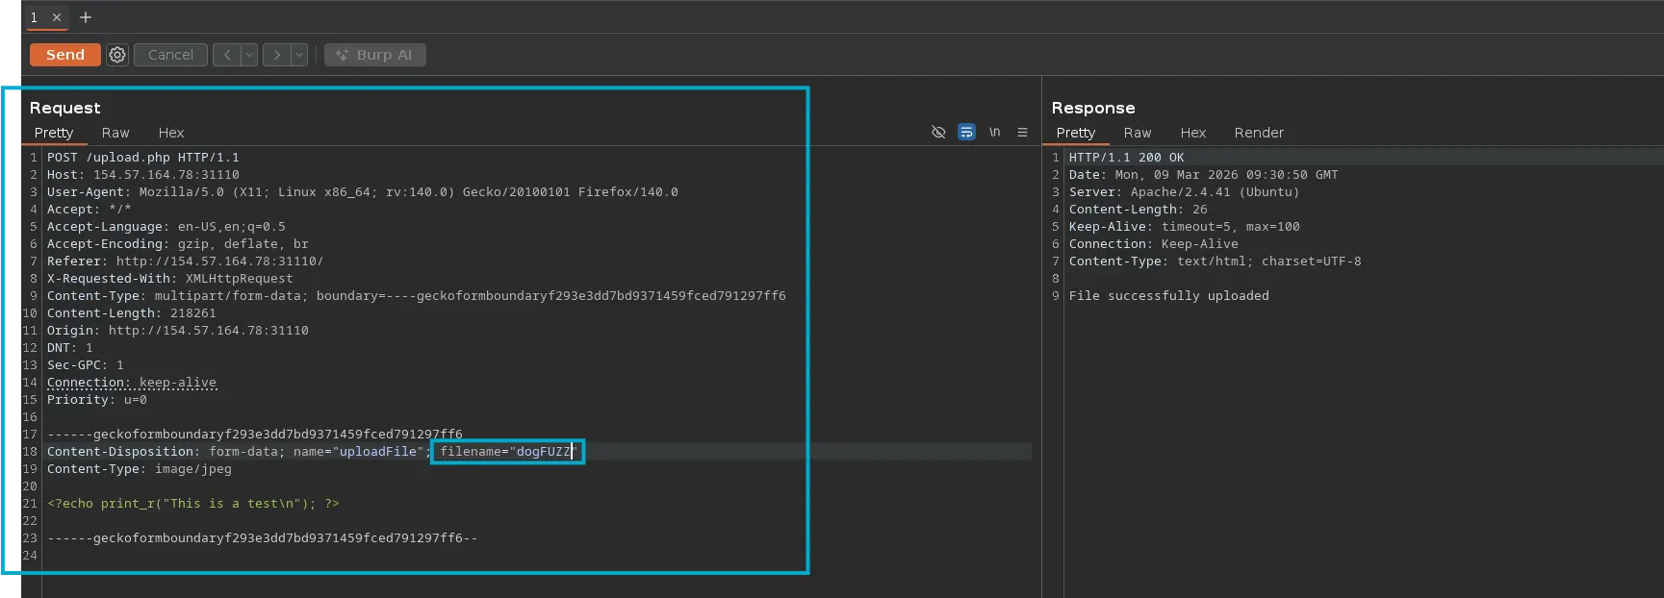The image size is (1664, 598).
Task: Switch request view to Raw tab
Action: (115, 133)
